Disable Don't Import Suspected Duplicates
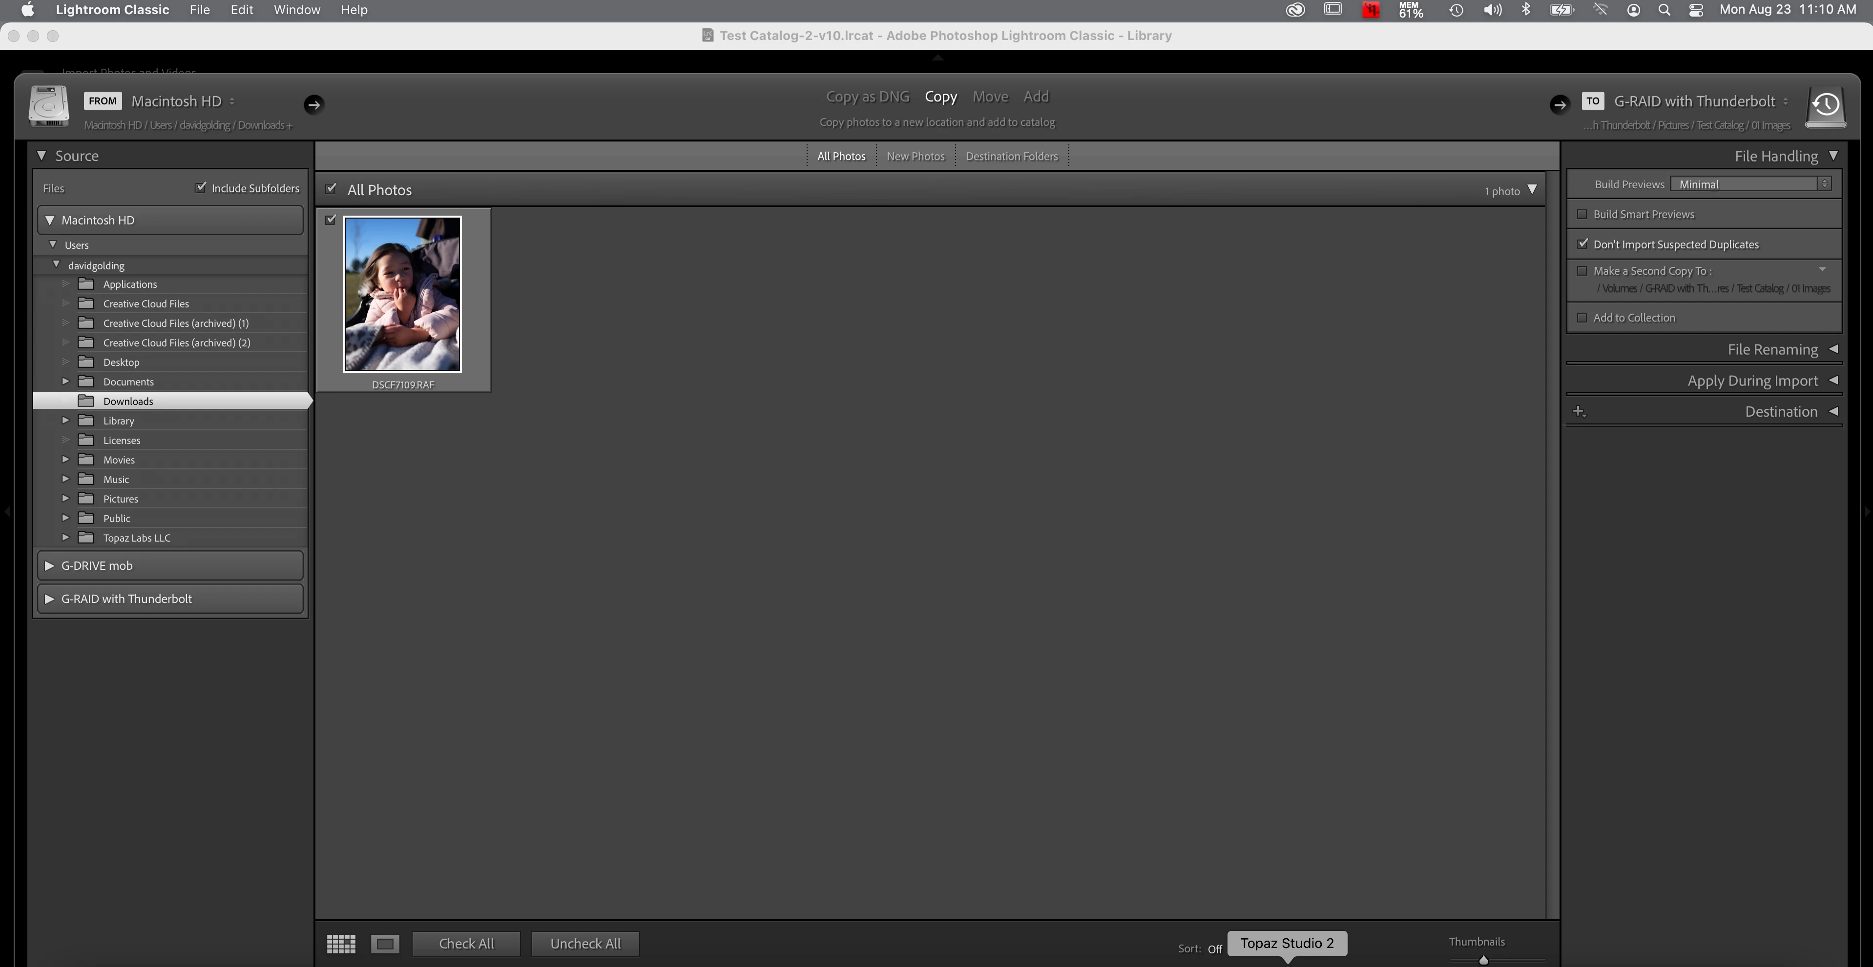The height and width of the screenshot is (967, 1873). tap(1582, 244)
